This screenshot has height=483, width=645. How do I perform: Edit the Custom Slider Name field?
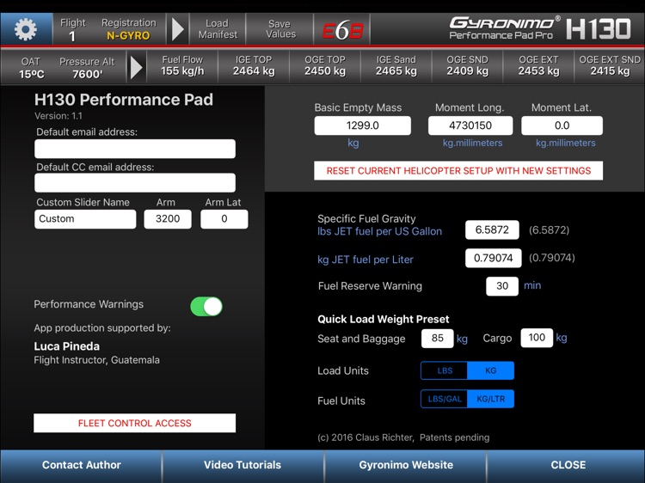point(85,219)
